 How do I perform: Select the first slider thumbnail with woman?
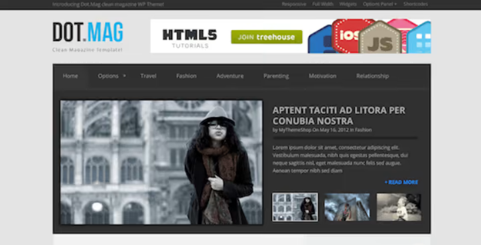(x=295, y=207)
